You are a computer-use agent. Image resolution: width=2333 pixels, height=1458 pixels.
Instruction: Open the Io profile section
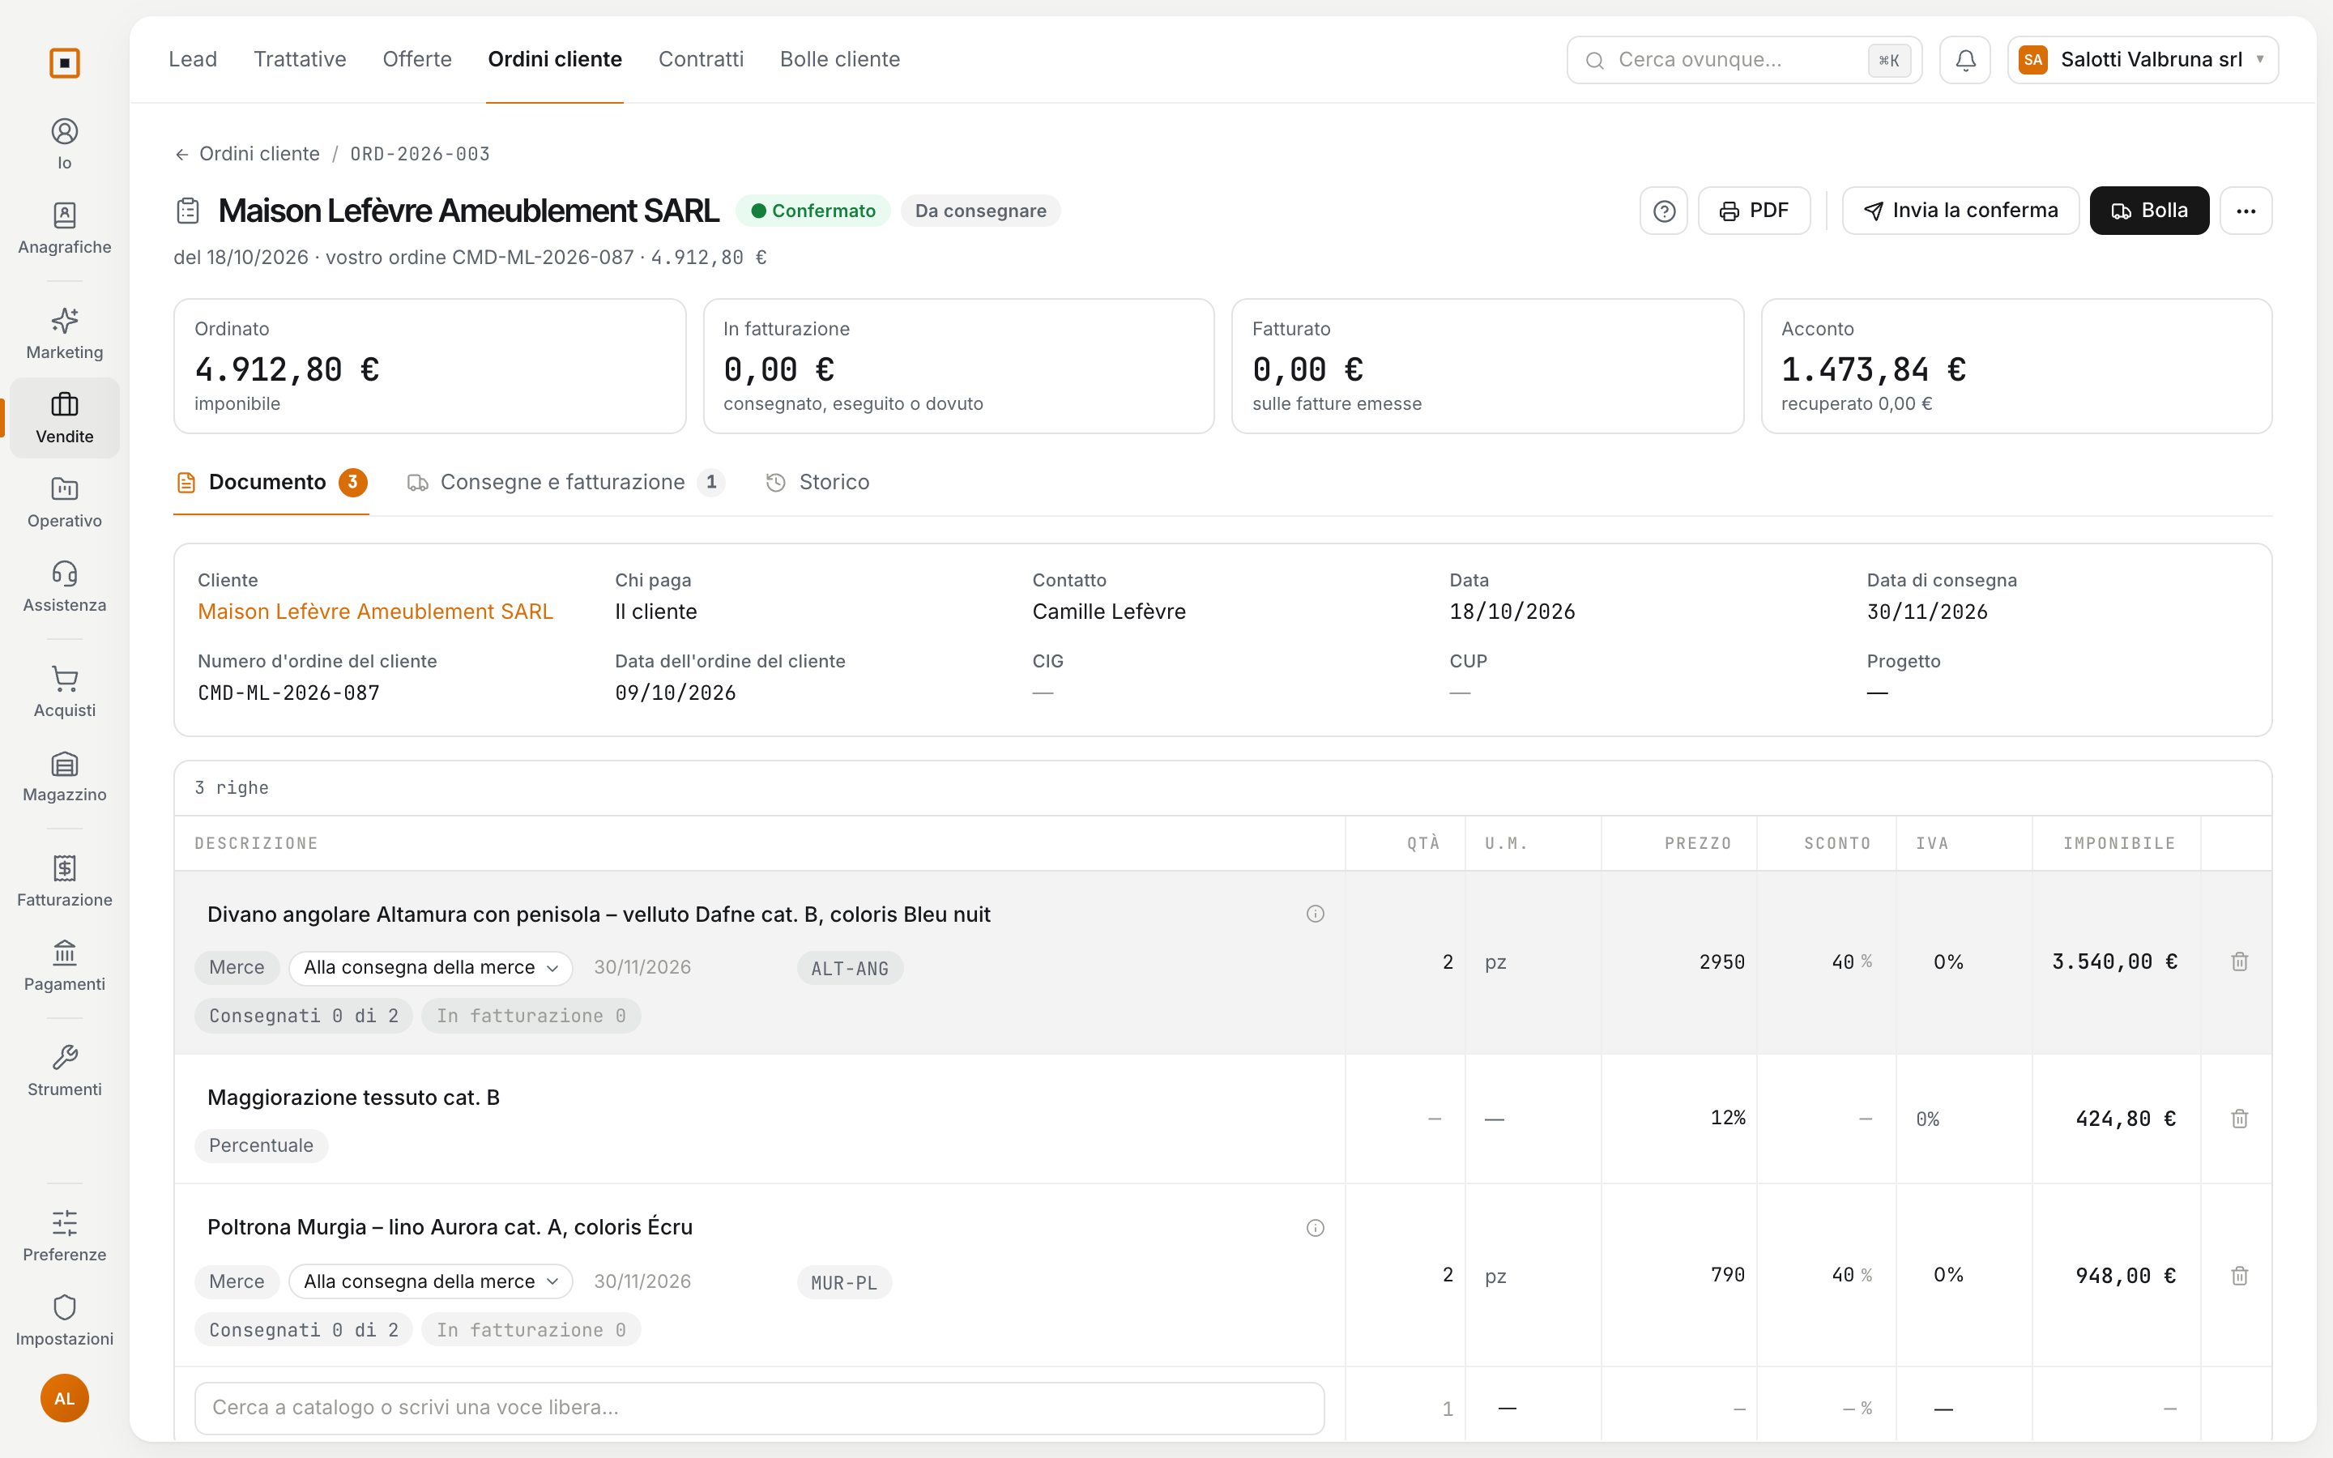click(65, 143)
